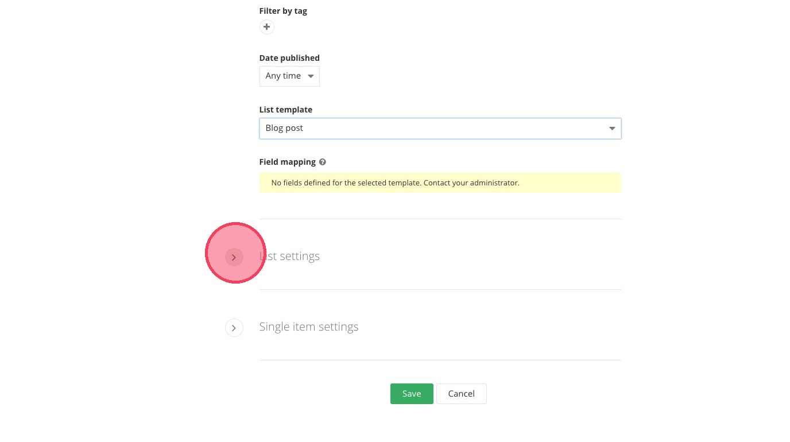Click the List template label
This screenshot has width=790, height=442.
click(286, 110)
